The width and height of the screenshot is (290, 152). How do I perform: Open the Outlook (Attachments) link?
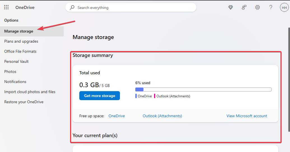coord(163,116)
